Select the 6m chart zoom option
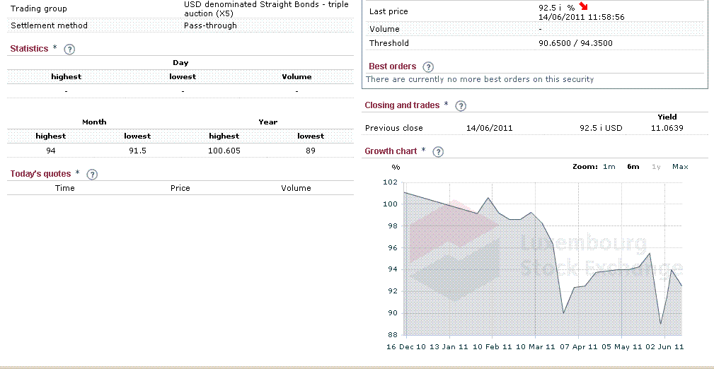Viewport: 714px width, 369px height. tap(633, 167)
